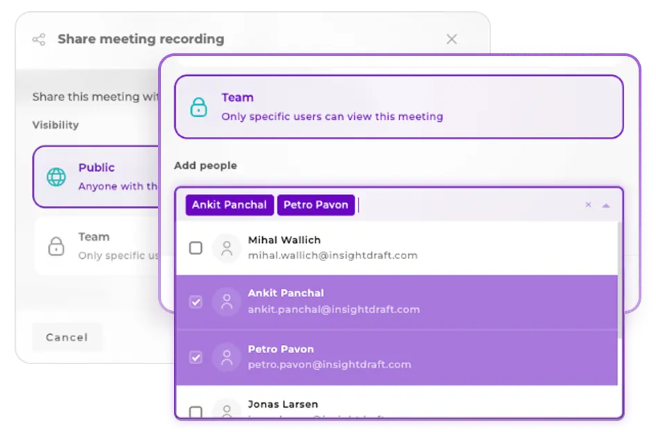The image size is (656, 432).
Task: Click Ankit Panchal's avatar icon in the list
Action: (227, 302)
